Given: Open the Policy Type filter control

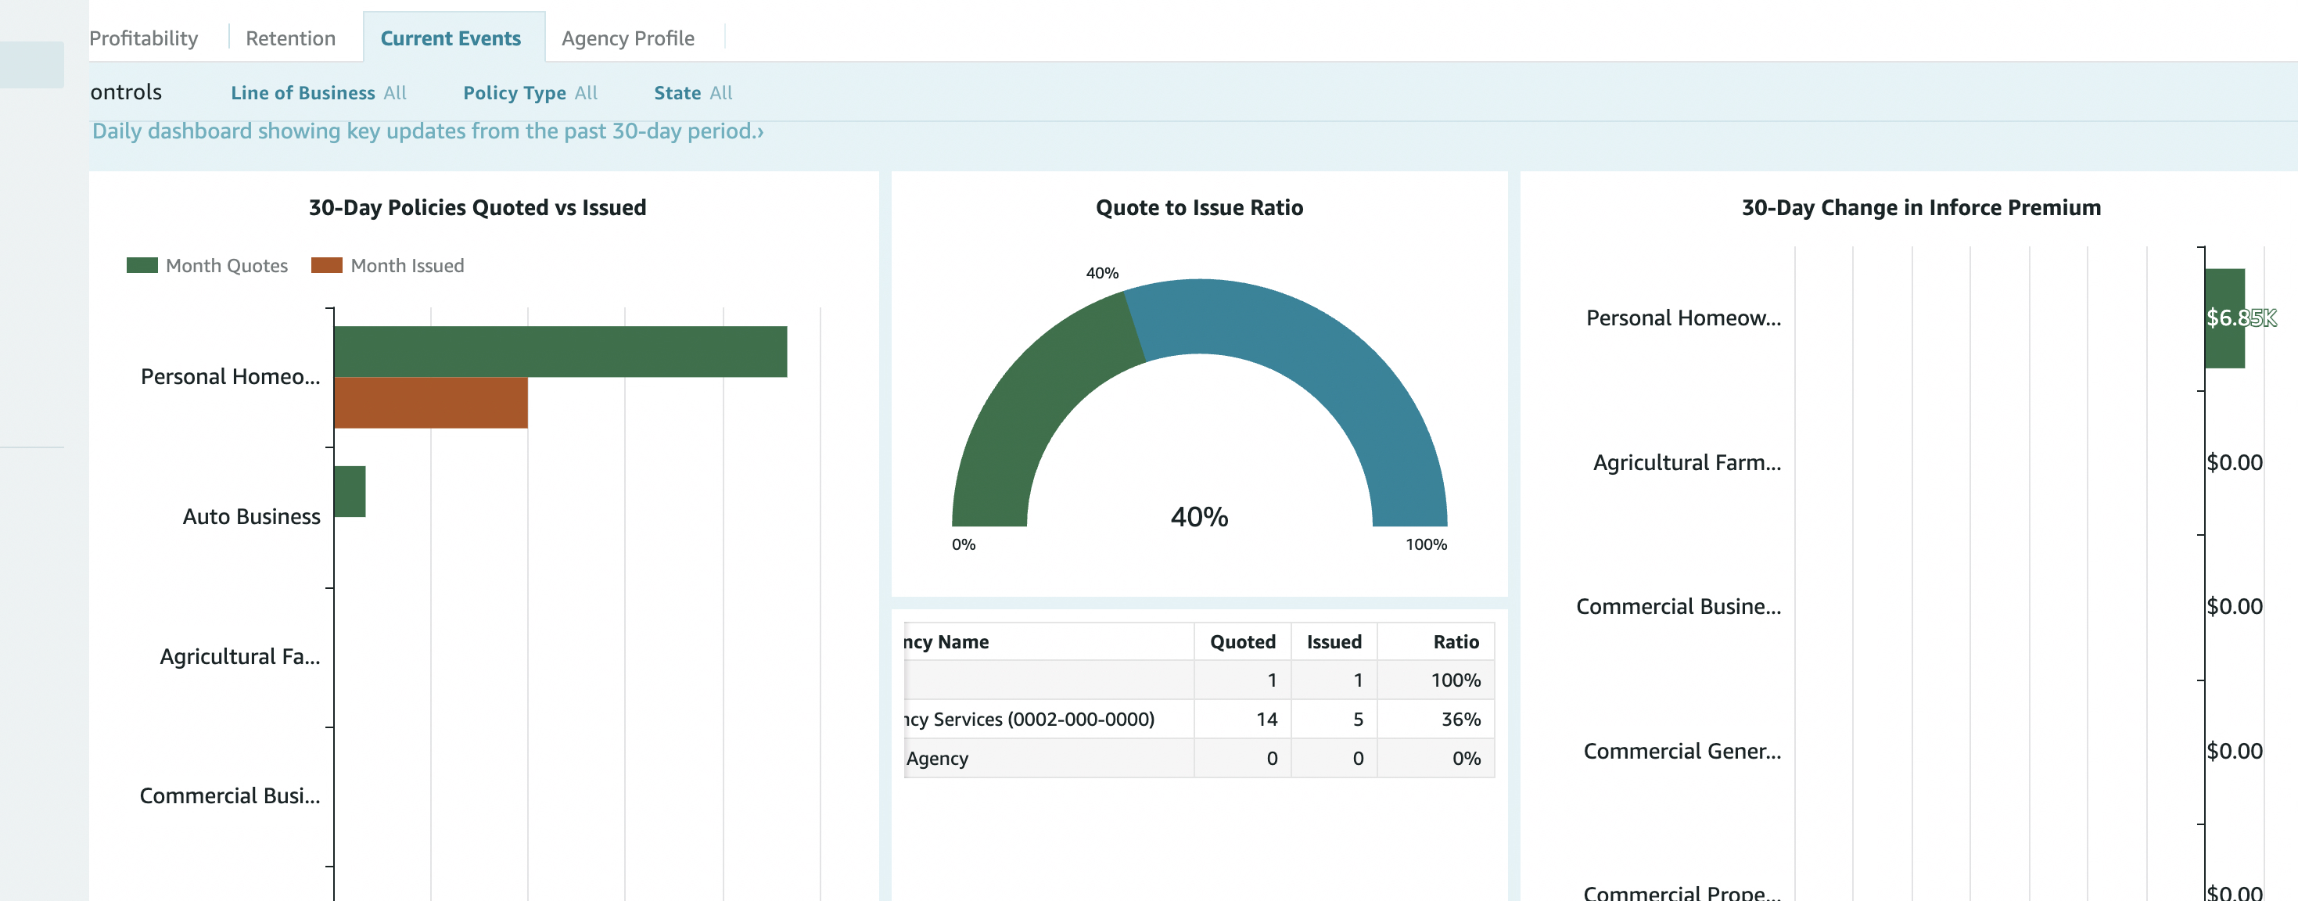Looking at the screenshot, I should pyautogui.click(x=530, y=93).
